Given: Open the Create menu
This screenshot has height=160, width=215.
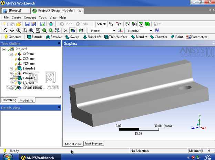Looking at the screenshot, I should (16, 18).
